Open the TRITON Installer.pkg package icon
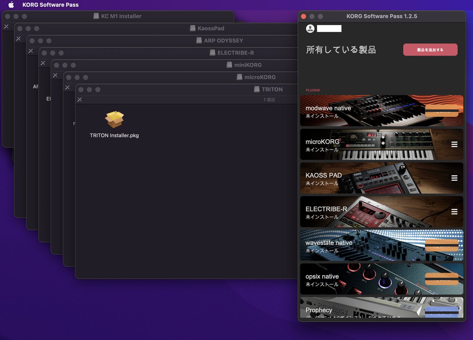The image size is (473, 340). (x=114, y=119)
